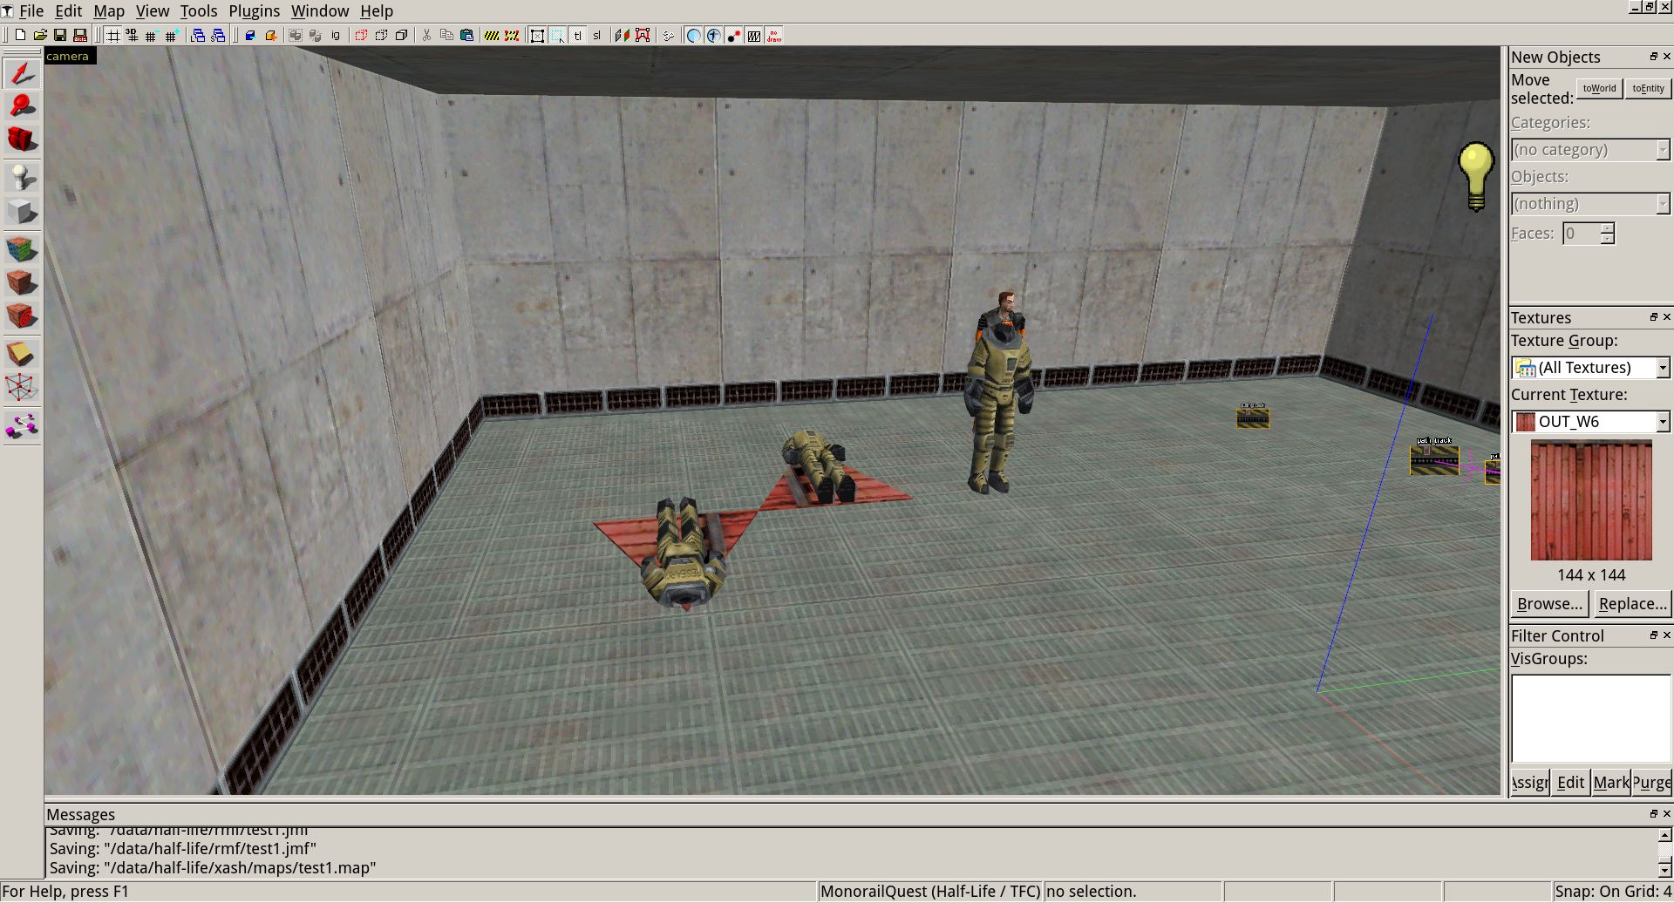
Task: Open the Tools menu
Action: 199,10
